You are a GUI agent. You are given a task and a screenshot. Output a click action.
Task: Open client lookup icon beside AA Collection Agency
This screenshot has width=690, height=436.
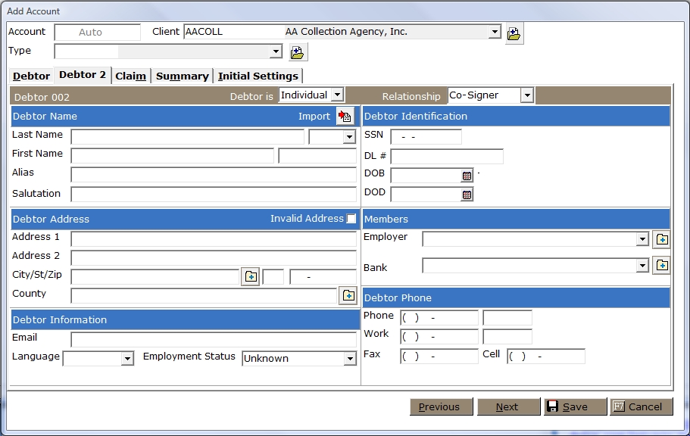[x=514, y=33]
